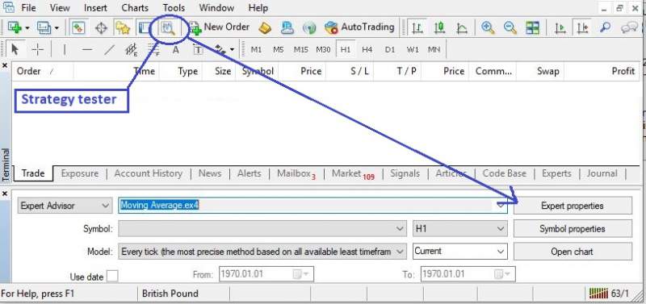
Task: Open the Strategy Tester toolbar icon
Action: [x=168, y=28]
